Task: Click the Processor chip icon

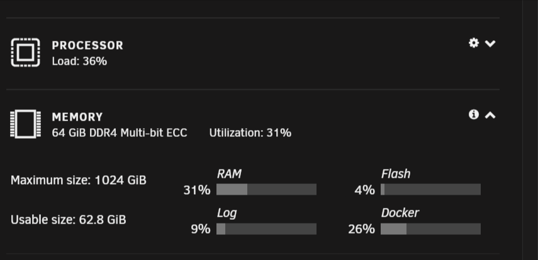Action: pos(25,52)
